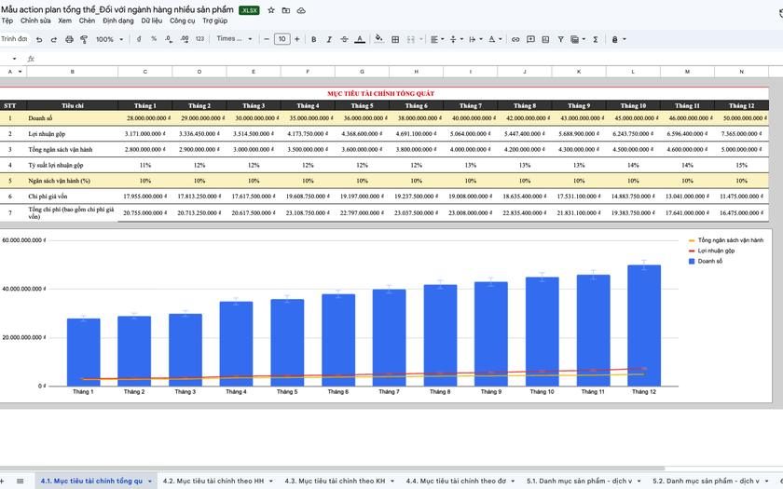783x489 pixels.
Task: Open the Times font dropdown
Action: [234, 39]
